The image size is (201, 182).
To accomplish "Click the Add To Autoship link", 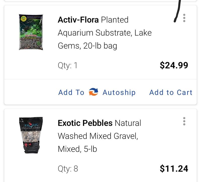I will point(97,92).
